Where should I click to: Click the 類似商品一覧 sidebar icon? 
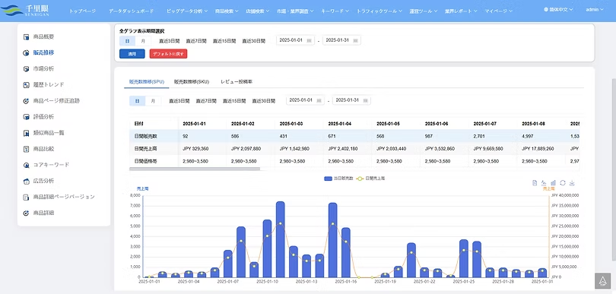(x=27, y=133)
